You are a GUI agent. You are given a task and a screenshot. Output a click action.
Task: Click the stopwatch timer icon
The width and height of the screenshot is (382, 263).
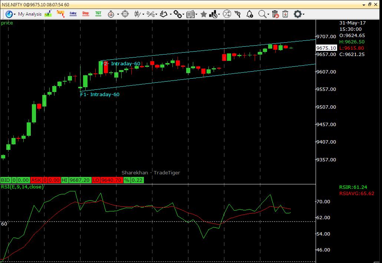(x=111, y=14)
